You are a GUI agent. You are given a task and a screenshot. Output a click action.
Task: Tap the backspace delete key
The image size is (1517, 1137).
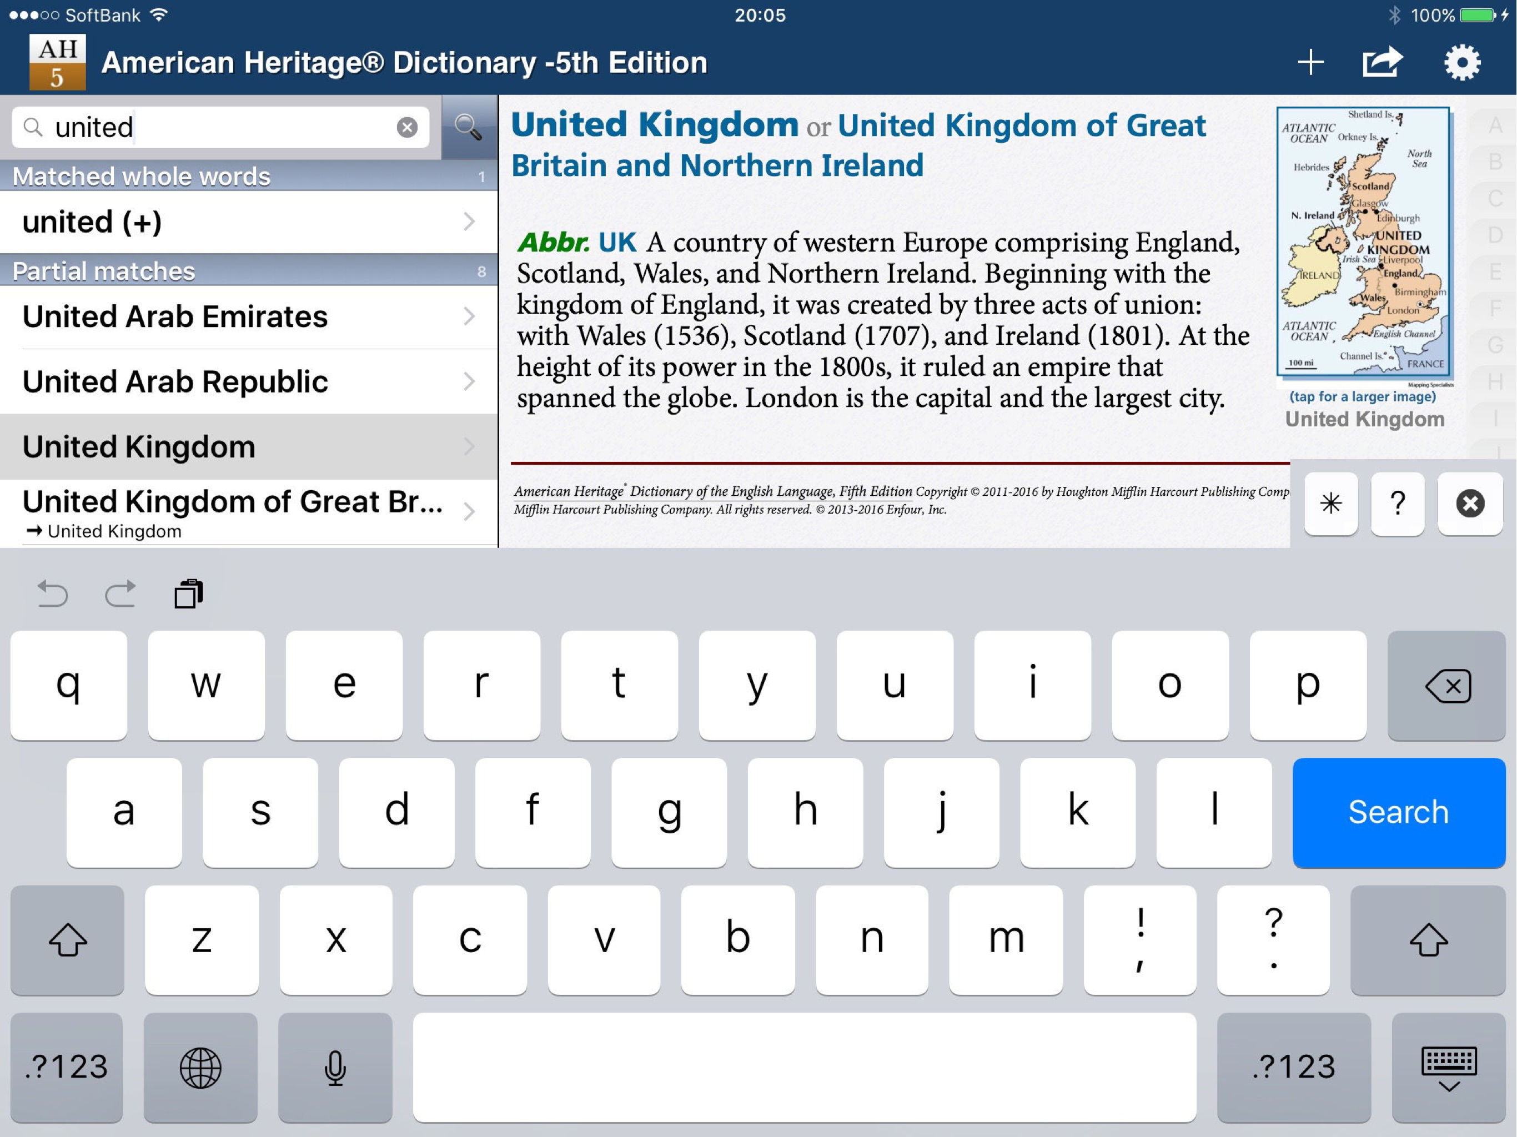click(x=1446, y=685)
